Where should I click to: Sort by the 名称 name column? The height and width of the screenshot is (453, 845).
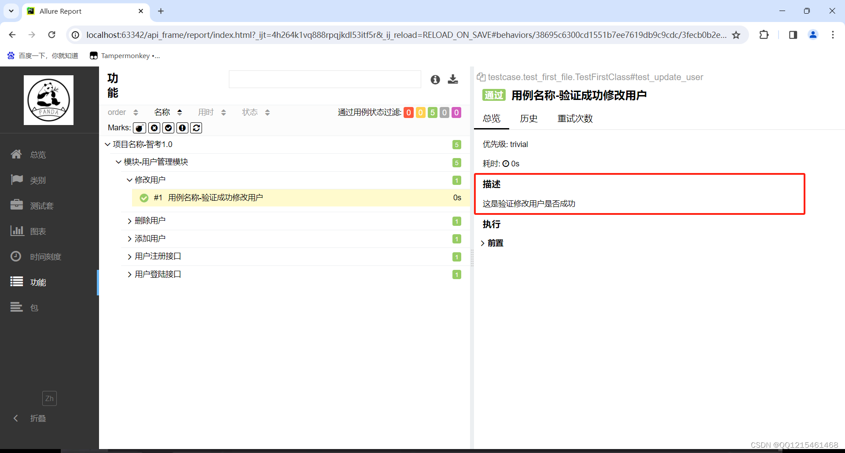coord(168,112)
